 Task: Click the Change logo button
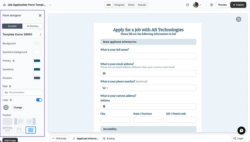tap(18, 107)
